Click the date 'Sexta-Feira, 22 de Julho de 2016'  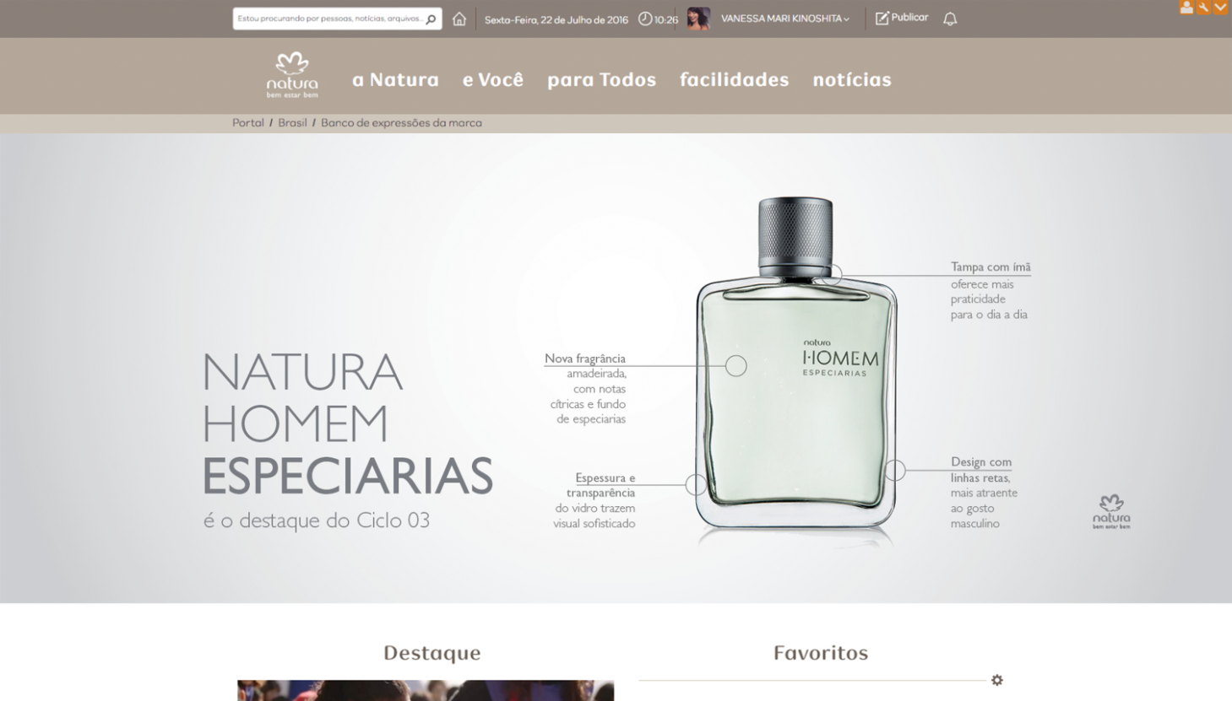point(556,19)
